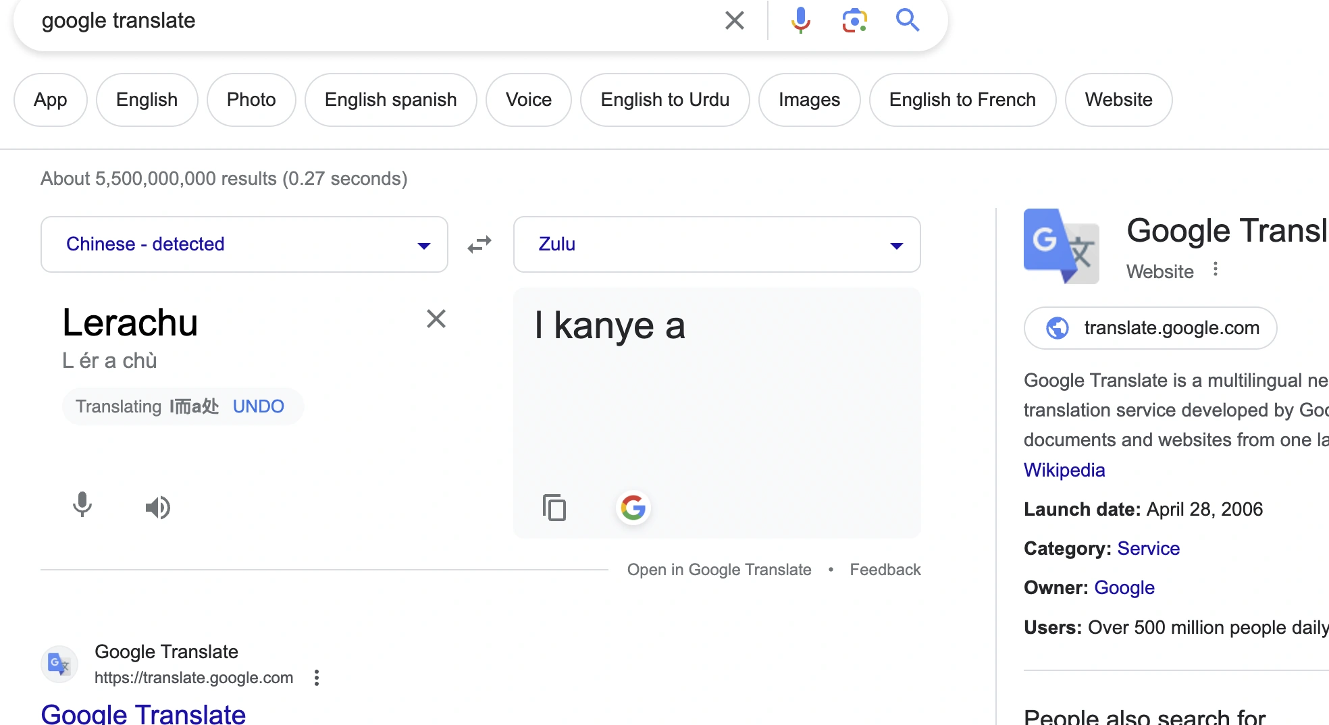Visit translate.google.com website button

[1150, 328]
